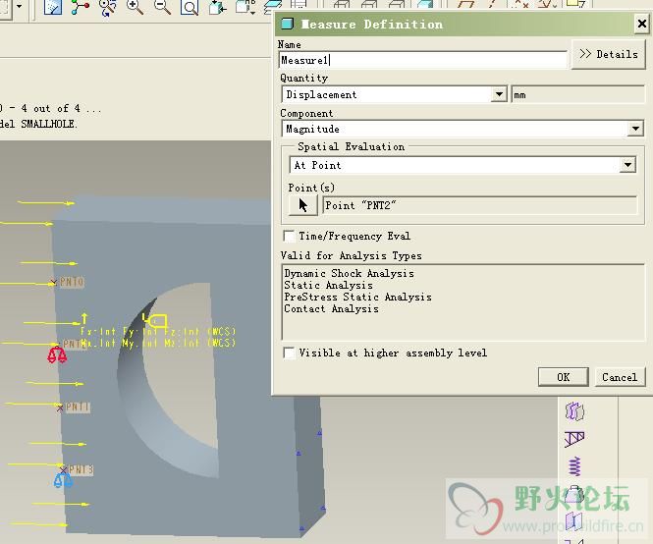Check Visible at higher assembly level
Image resolution: width=653 pixels, height=544 pixels.
[289, 353]
